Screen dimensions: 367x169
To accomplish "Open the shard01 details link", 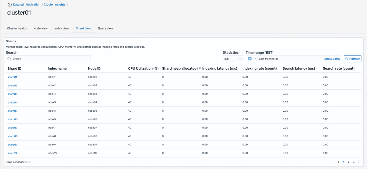I will pyautogui.click(x=12, y=77).
